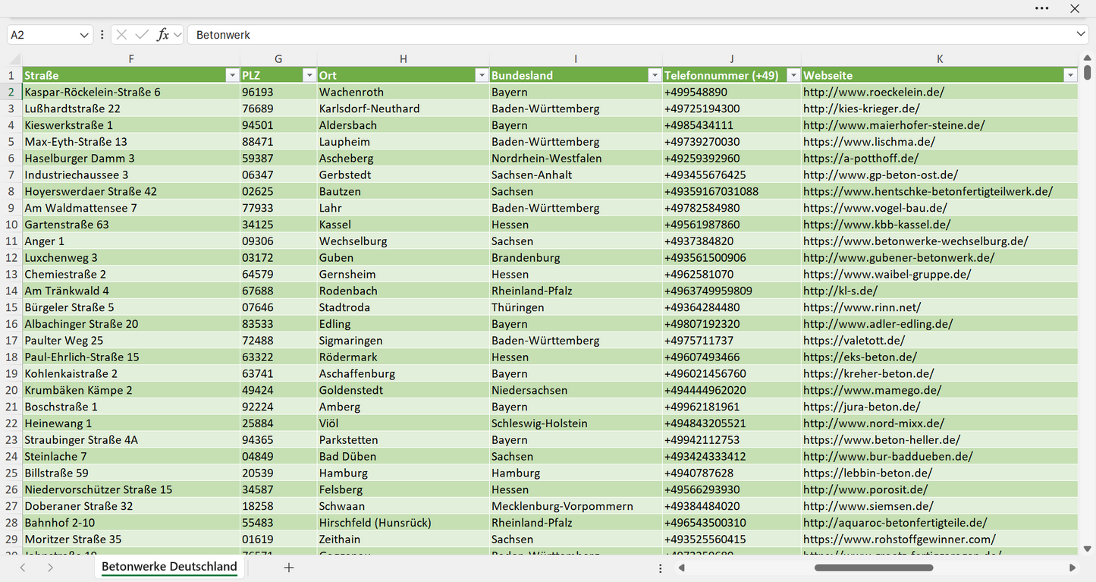Open the Webseite filter dropdown
This screenshot has height=582, width=1096.
[1070, 75]
